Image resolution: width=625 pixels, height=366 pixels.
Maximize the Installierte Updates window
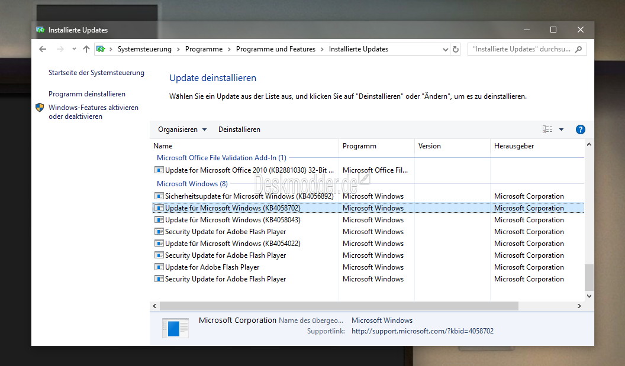click(553, 30)
